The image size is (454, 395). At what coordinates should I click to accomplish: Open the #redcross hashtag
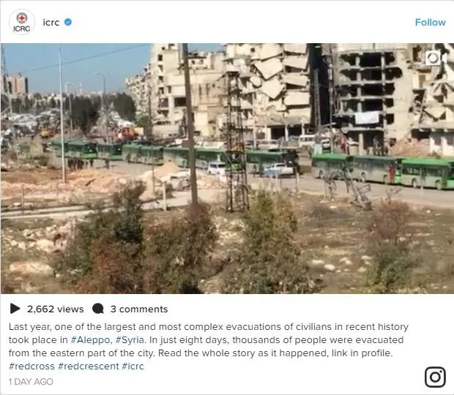coord(31,366)
